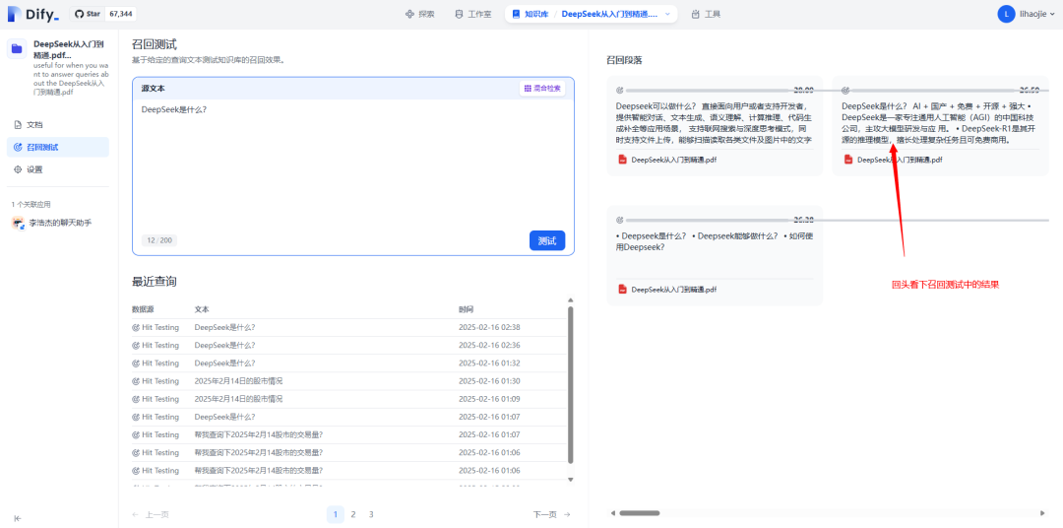Click the blue L user avatar
The image size is (1063, 528).
[1006, 14]
